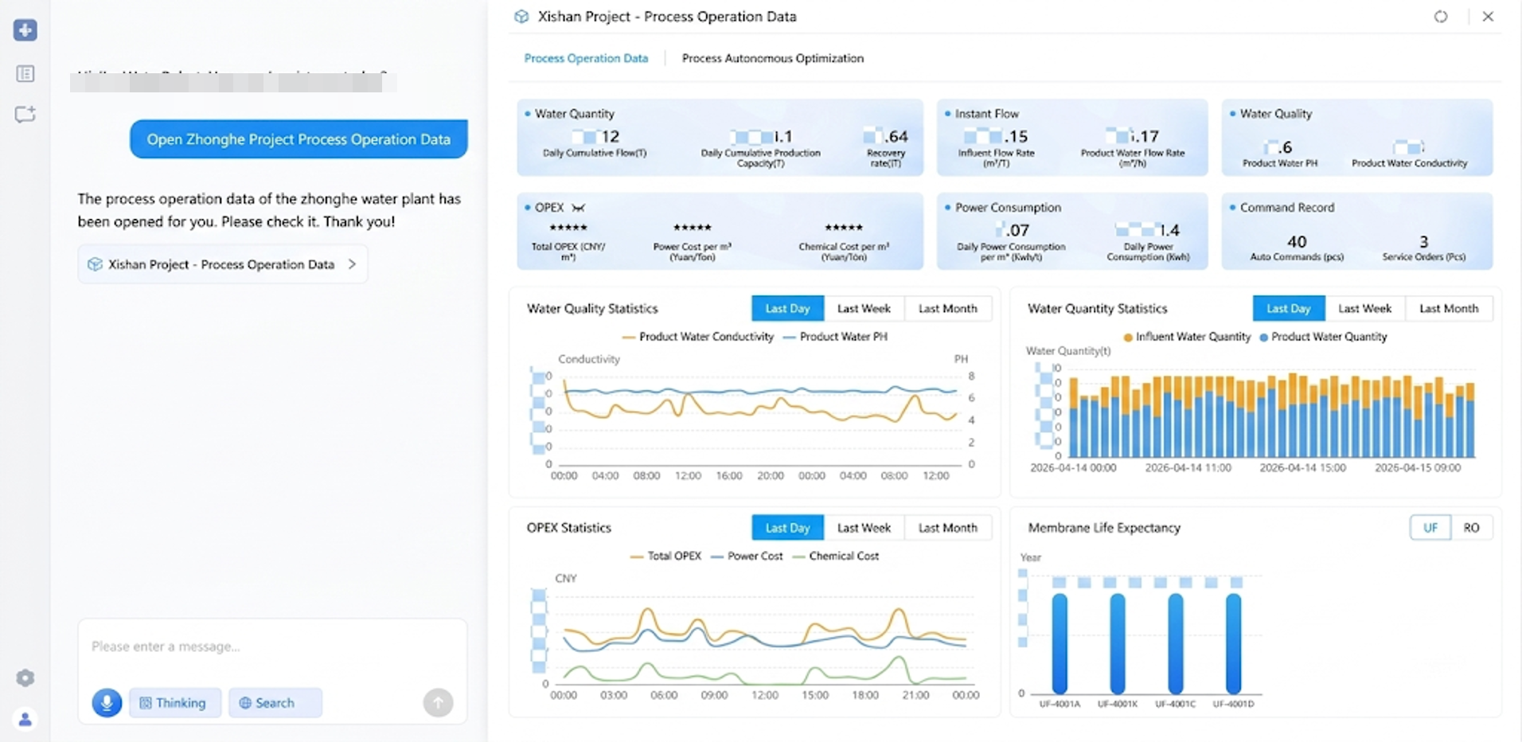Click the Recovery rate label

tap(885, 158)
